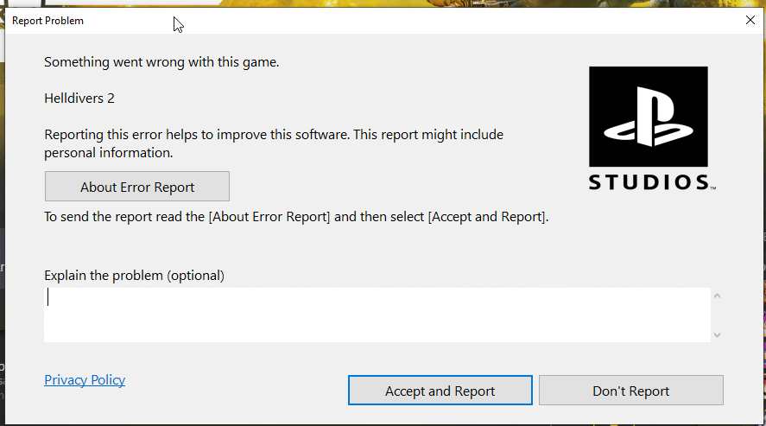Viewport: 766px width, 426px height.
Task: Click the 'Reporting this error helps' paragraph
Action: coord(274,135)
